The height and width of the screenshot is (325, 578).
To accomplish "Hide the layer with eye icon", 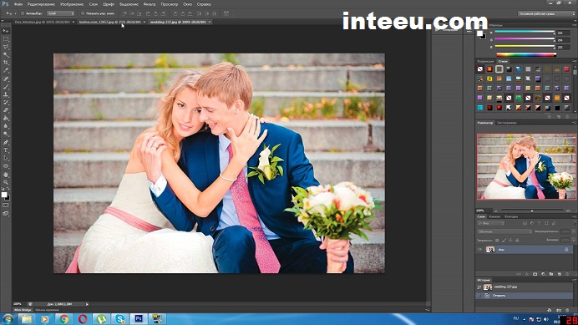I will click(x=479, y=249).
